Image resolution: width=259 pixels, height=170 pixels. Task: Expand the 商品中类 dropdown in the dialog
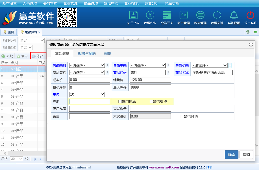click(x=148, y=65)
